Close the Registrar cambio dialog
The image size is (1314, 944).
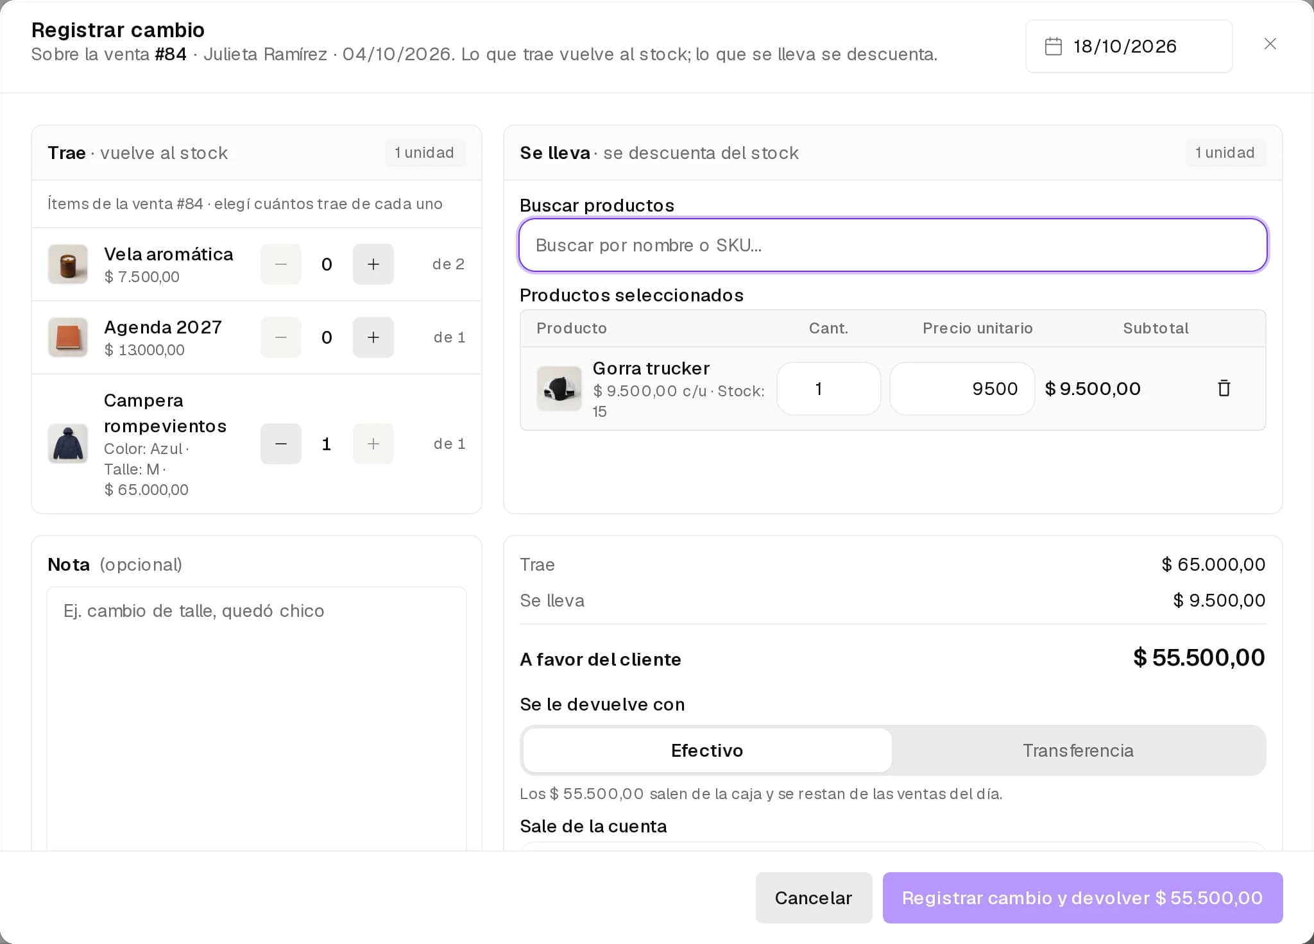pyautogui.click(x=1270, y=44)
